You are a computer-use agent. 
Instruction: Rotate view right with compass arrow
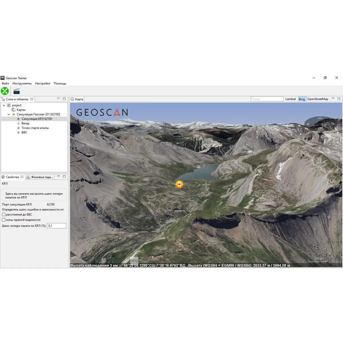[x=333, y=124]
